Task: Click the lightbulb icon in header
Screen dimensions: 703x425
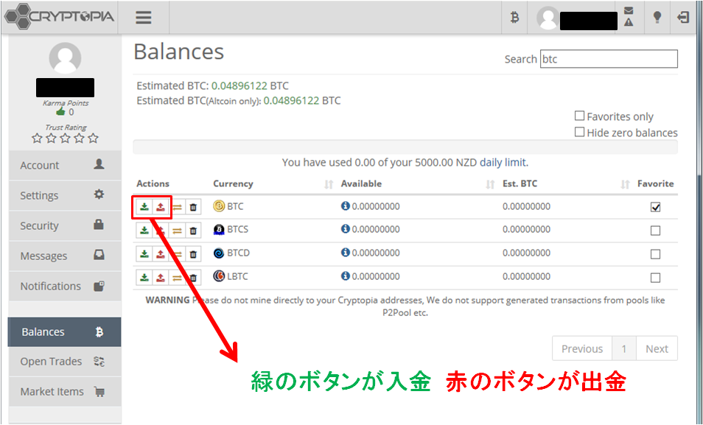Action: [657, 18]
